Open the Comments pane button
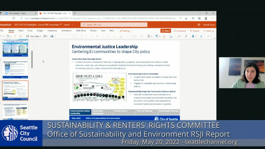Screen dimensions: 265x149 coord(180,31)
